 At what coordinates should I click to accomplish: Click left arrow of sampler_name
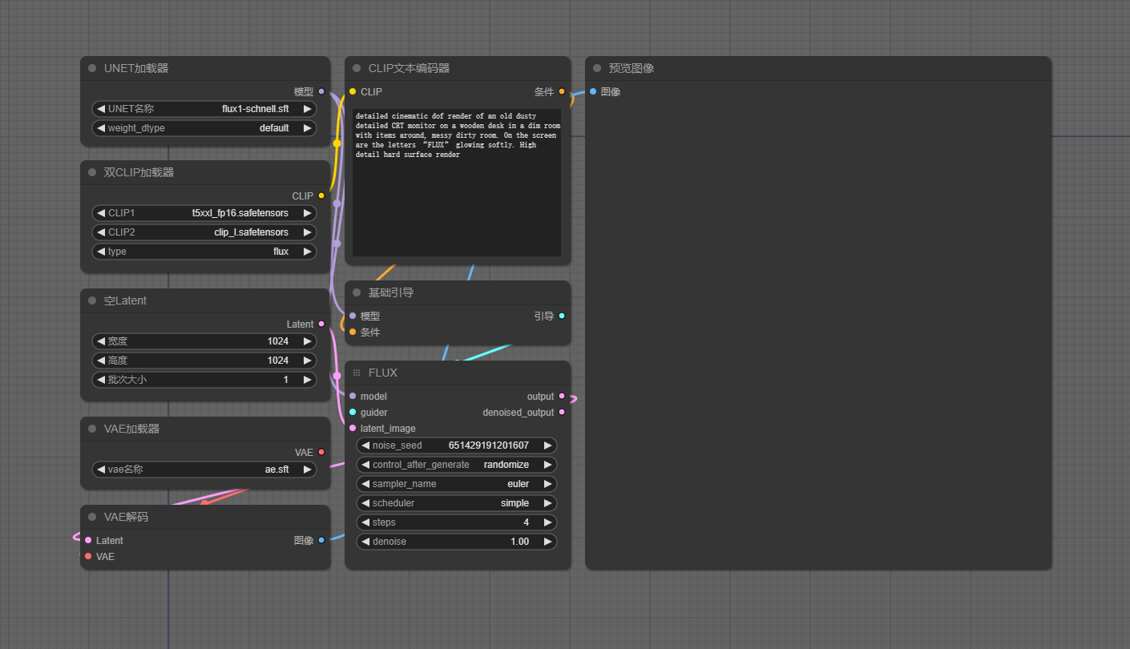365,484
